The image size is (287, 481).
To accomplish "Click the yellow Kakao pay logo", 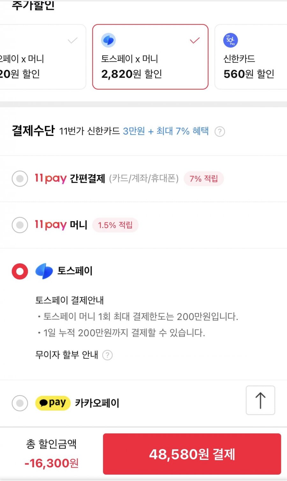I will (x=53, y=403).
